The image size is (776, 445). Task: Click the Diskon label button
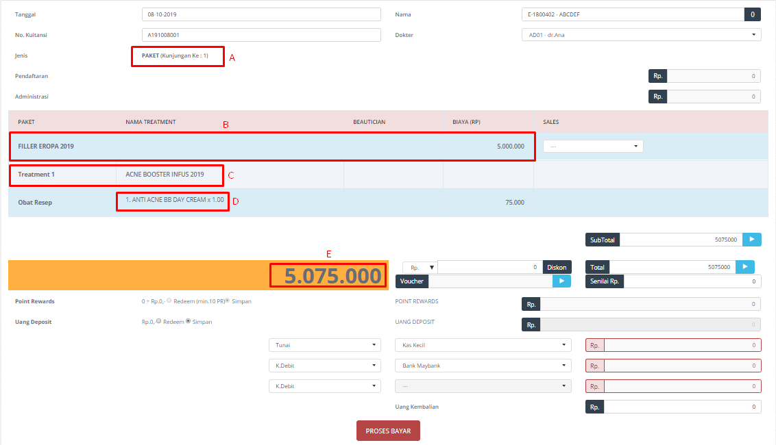click(556, 267)
